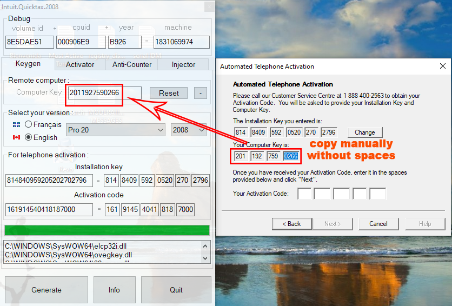Viewport: 452px width, 306px height.
Task: Select the Français radio button
Action: tap(28, 124)
